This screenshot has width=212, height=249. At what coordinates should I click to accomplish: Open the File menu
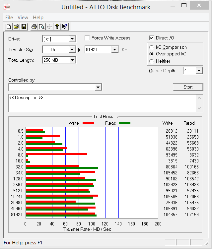(x=9, y=18)
